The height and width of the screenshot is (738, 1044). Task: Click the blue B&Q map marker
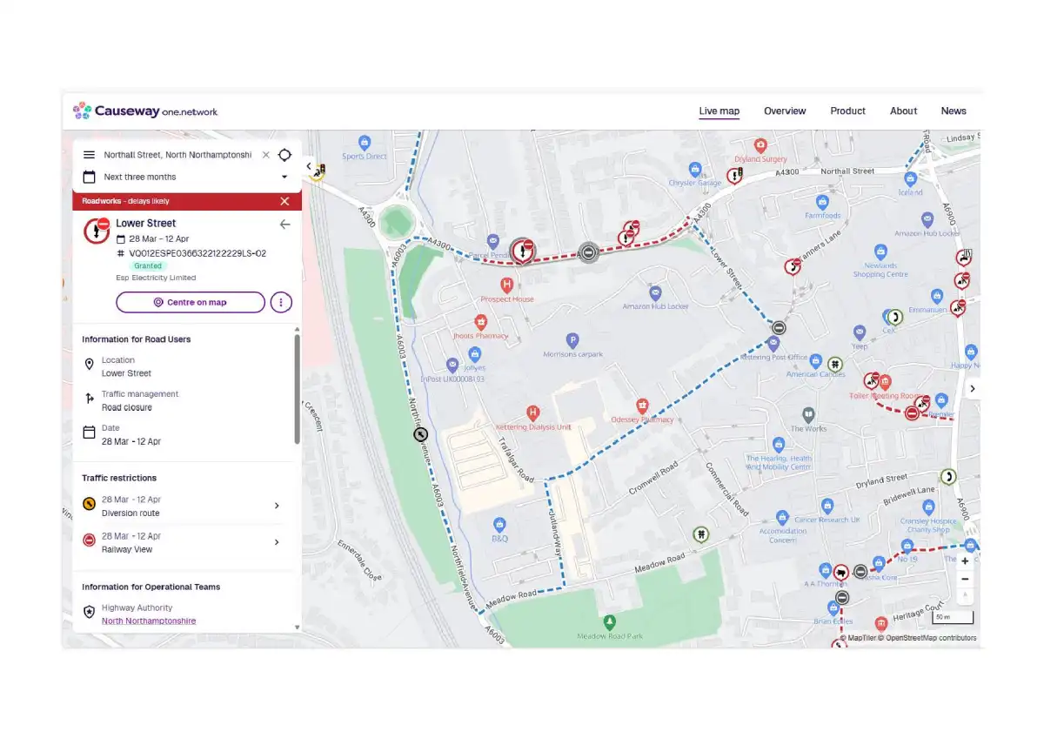tap(499, 525)
